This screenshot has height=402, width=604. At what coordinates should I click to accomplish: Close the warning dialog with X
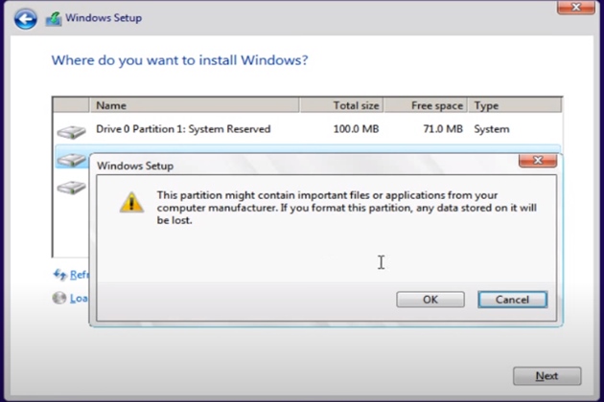pos(538,161)
